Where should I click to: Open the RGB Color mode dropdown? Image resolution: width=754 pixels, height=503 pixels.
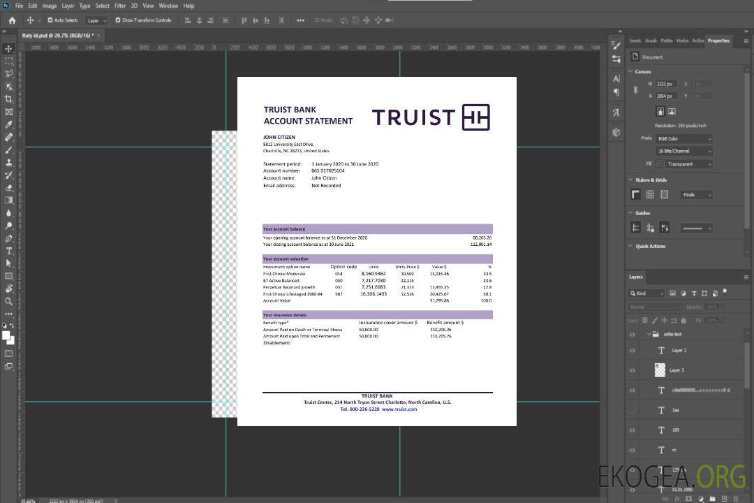point(684,138)
